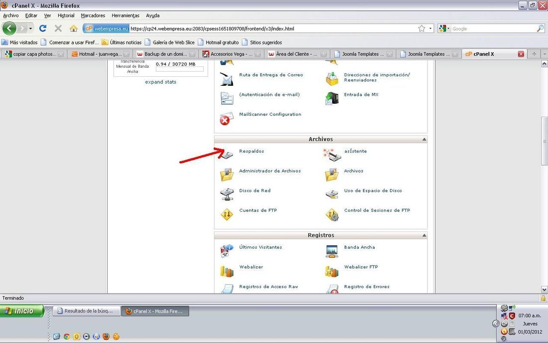Click the Administrador de Archivos folder icon
This screenshot has width=548, height=343.
pyautogui.click(x=227, y=174)
